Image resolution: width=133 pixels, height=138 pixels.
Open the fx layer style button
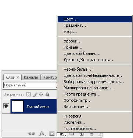42,134
